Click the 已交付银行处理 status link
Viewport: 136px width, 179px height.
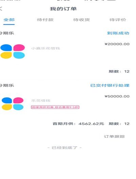tap(110, 85)
